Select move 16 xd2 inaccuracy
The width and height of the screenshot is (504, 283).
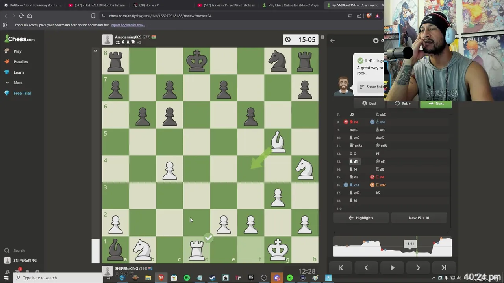(380, 185)
